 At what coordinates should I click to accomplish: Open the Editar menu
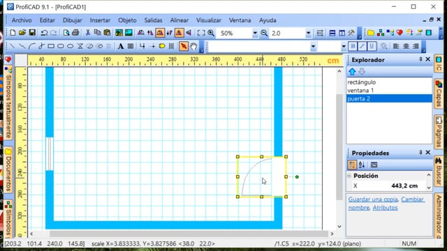47,20
